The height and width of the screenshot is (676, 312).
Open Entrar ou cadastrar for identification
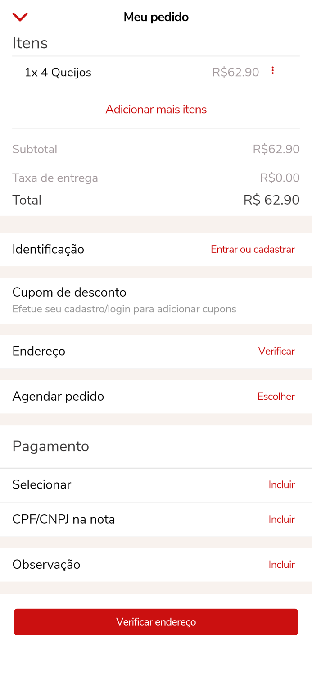click(x=253, y=250)
